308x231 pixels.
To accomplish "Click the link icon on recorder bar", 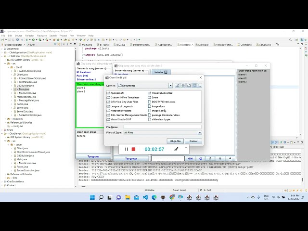I will click(176, 149).
